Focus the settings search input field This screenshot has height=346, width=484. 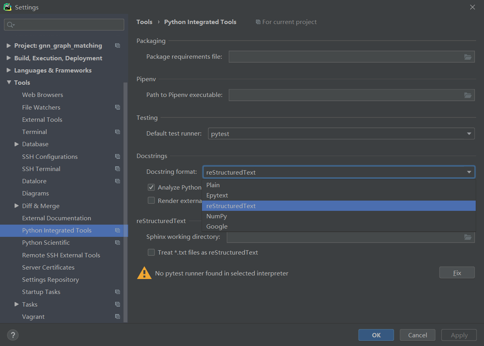coord(64,25)
